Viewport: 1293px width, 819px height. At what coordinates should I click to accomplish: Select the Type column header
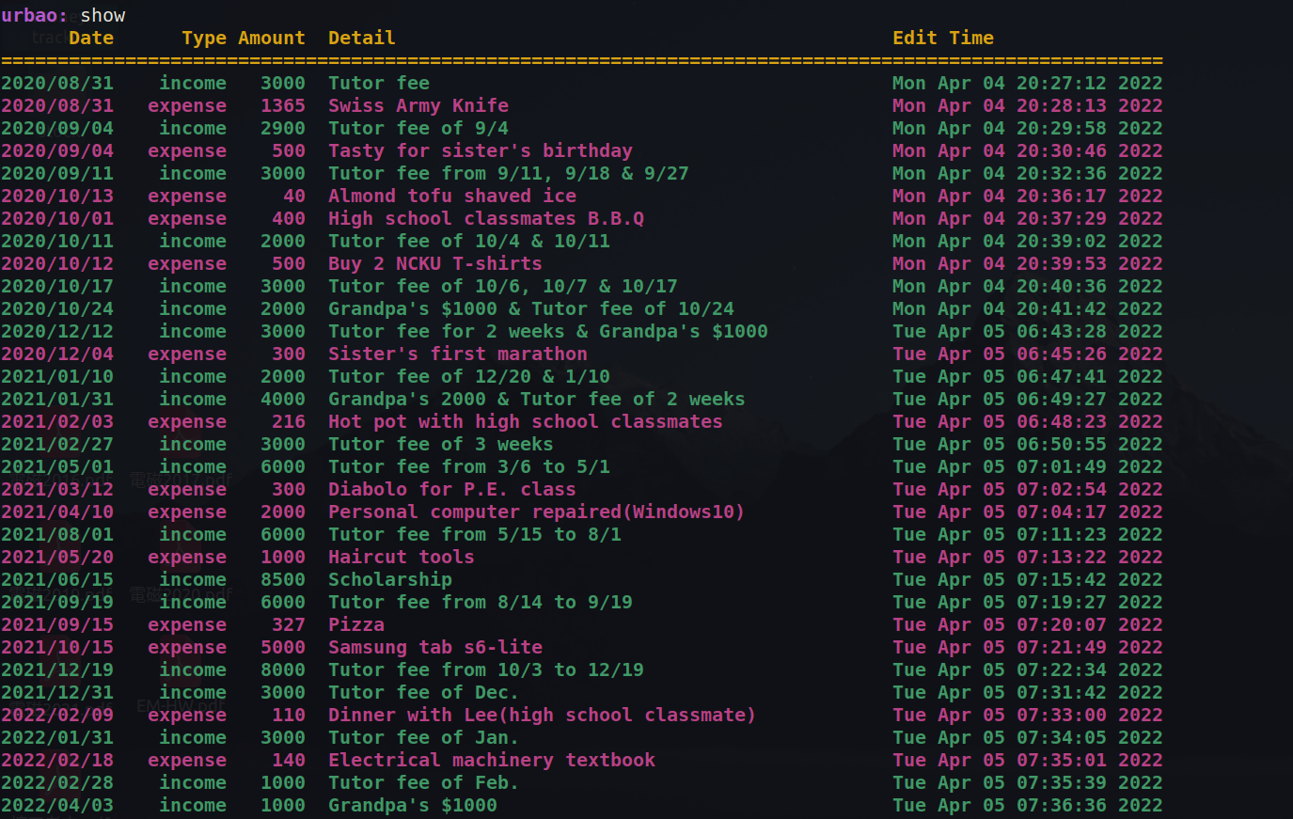click(204, 38)
